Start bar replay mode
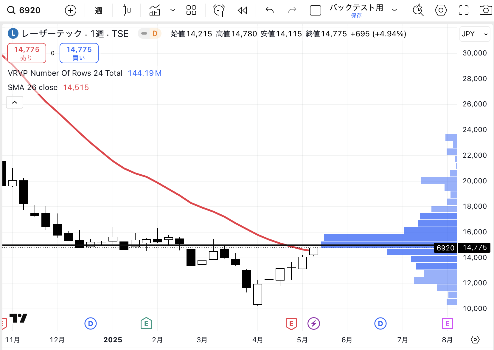 (x=243, y=11)
